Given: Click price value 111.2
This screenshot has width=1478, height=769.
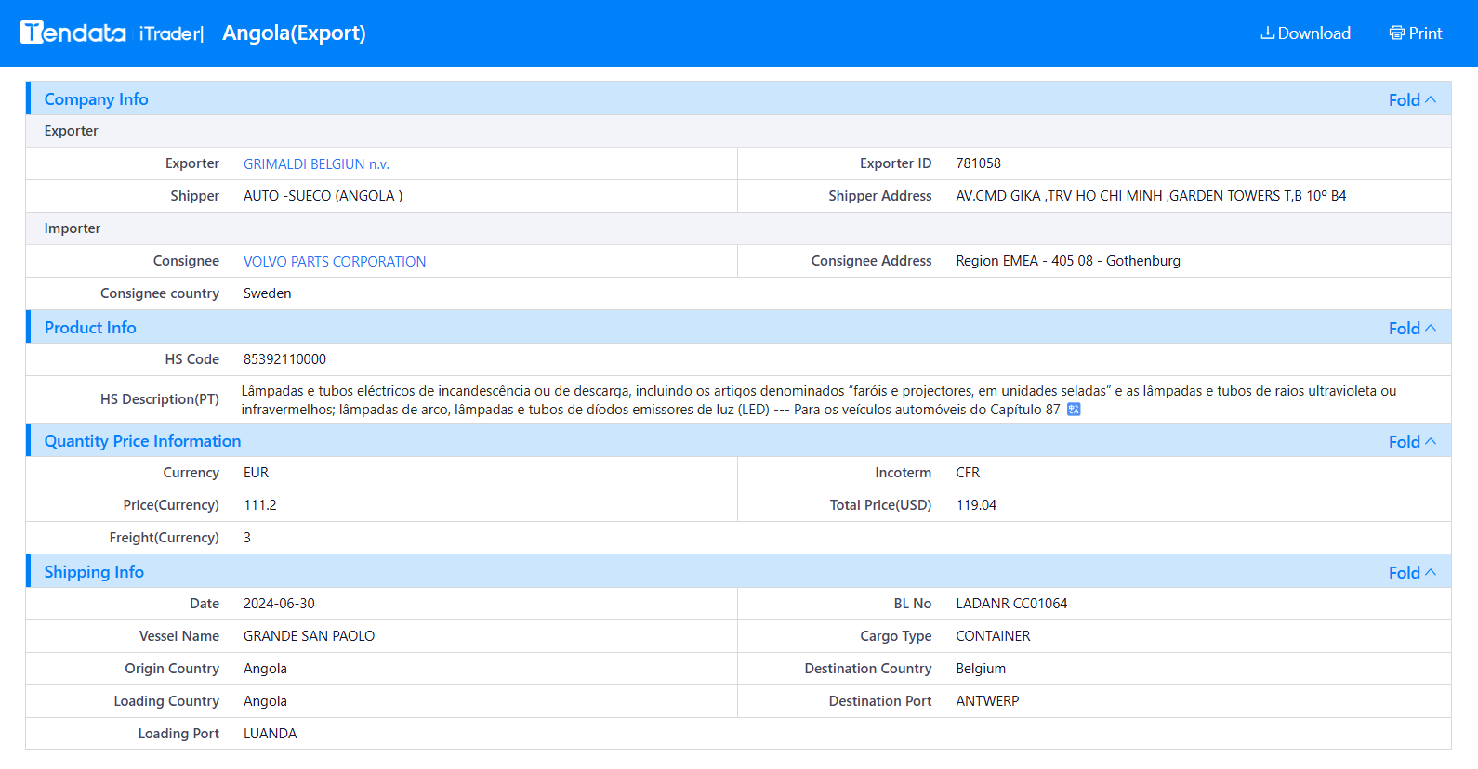Looking at the screenshot, I should pyautogui.click(x=259, y=505).
